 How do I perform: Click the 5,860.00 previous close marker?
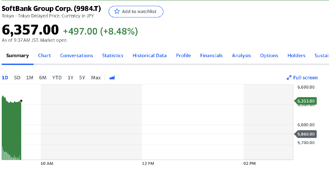pyautogui.click(x=306, y=134)
